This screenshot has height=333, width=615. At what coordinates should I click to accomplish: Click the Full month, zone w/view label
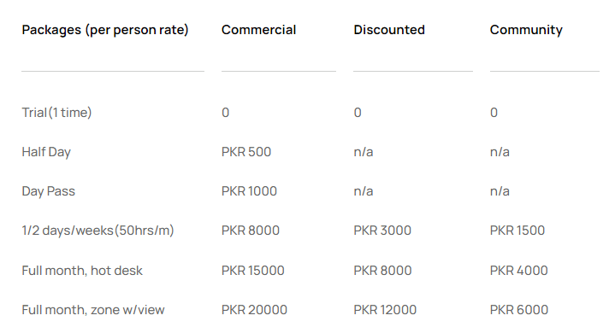coord(93,310)
